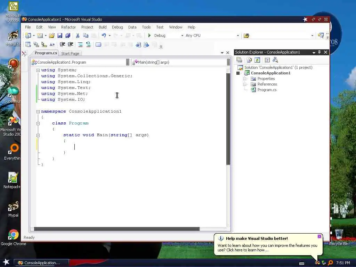The height and width of the screenshot is (267, 356).
Task: Click View Class Diagram icon in Solution Explorer
Action: 275,60
